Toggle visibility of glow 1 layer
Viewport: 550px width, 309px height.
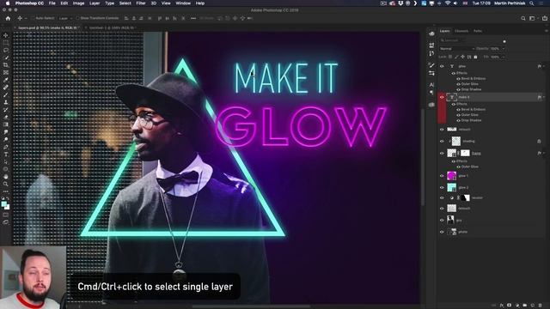tap(442, 176)
